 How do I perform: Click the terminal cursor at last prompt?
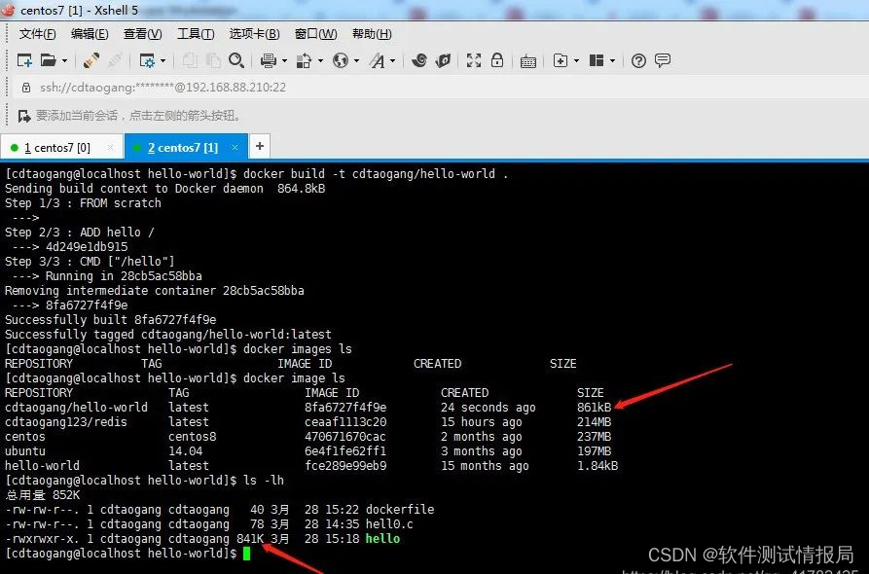(x=246, y=553)
